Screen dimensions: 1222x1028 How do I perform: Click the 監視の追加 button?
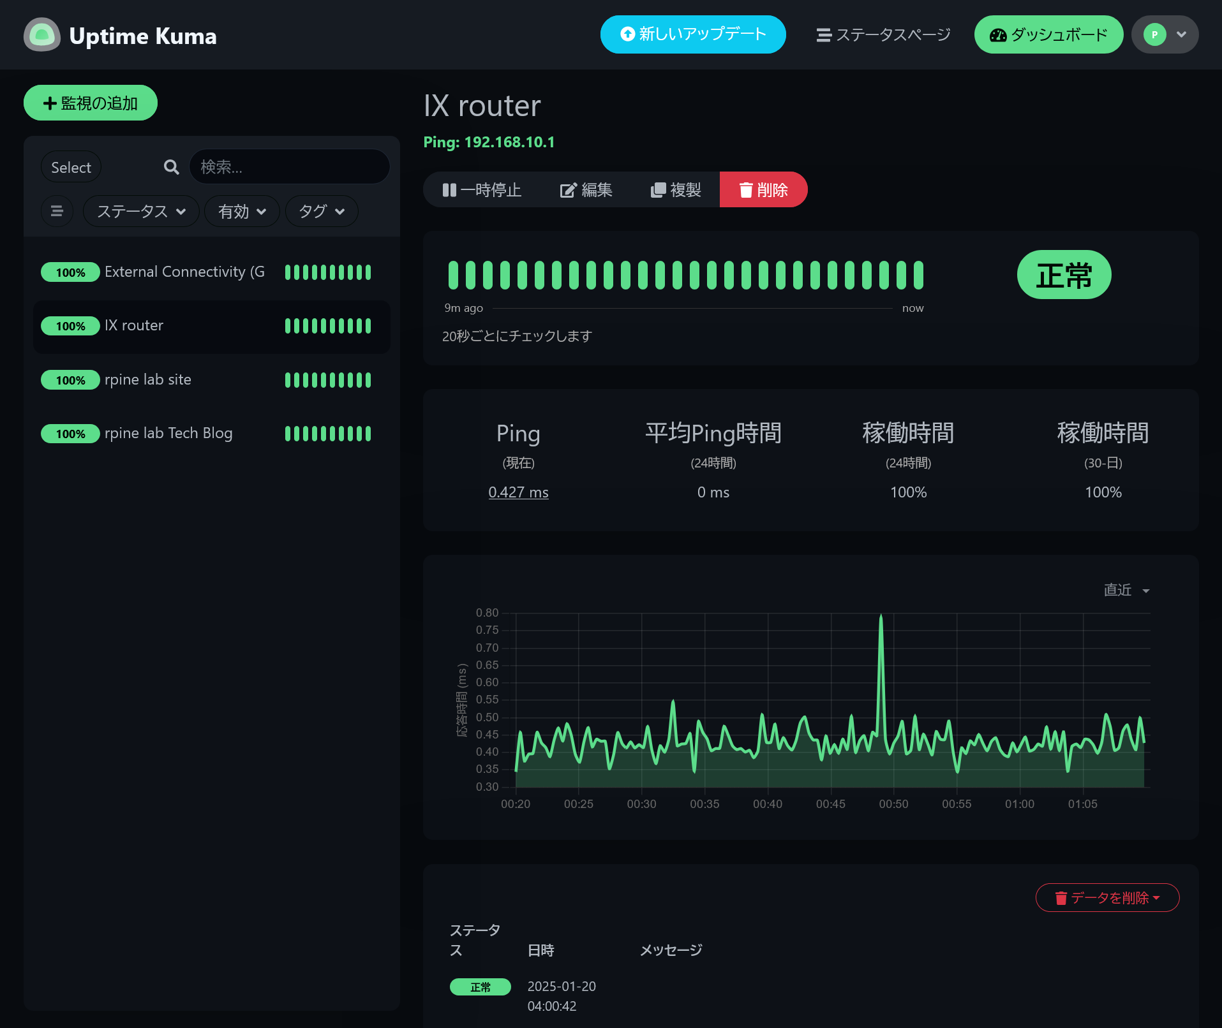(90, 102)
